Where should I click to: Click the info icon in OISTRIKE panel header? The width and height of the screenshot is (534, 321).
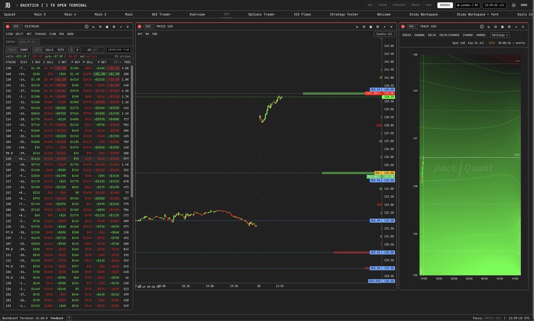tap(86, 27)
